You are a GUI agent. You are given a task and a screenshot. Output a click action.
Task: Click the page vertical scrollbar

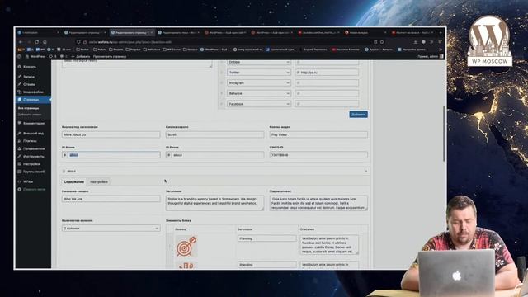click(x=444, y=134)
